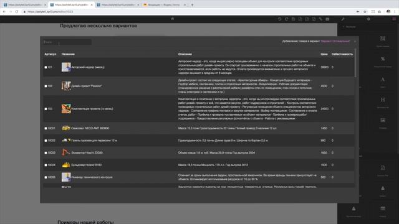Click the Hitachi excavator thumbnail
The image size is (399, 224).
click(65, 152)
